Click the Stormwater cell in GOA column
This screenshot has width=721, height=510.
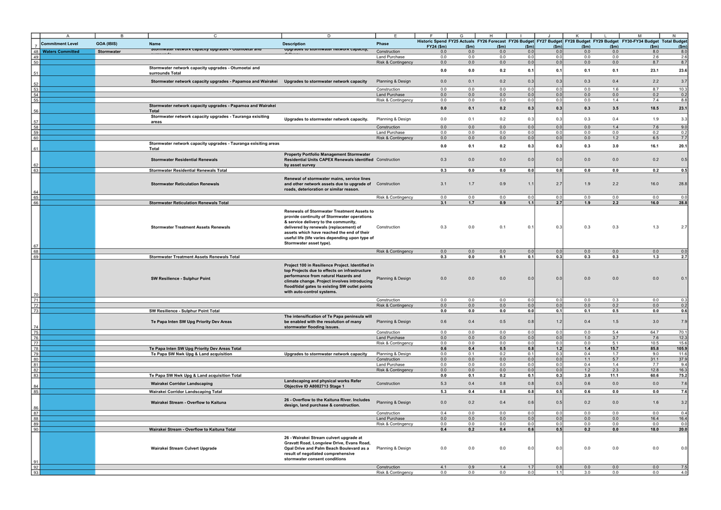[x=109, y=52]
